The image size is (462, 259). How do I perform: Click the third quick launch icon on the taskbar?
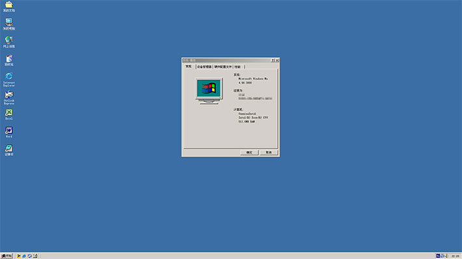(x=29, y=256)
